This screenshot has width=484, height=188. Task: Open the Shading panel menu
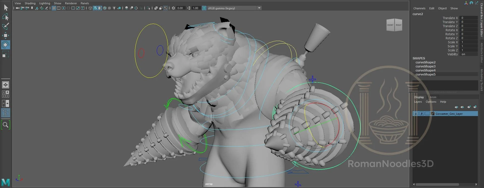point(30,3)
